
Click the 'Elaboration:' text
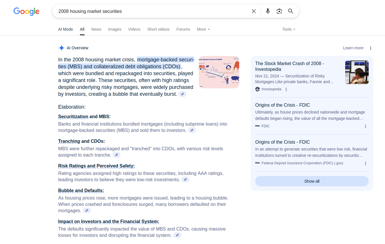(x=72, y=107)
